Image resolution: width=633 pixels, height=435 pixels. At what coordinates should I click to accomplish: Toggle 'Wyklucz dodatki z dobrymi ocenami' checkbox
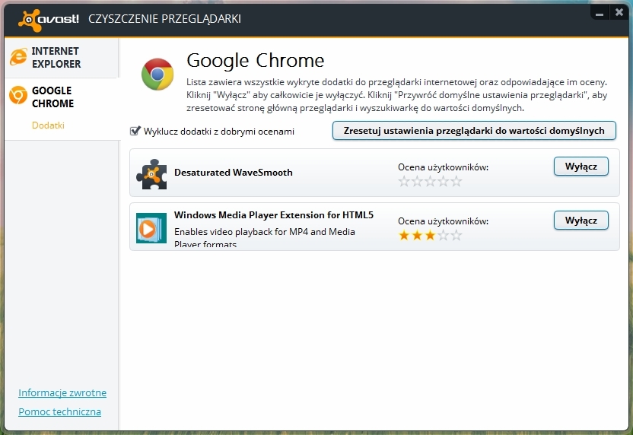coord(135,131)
